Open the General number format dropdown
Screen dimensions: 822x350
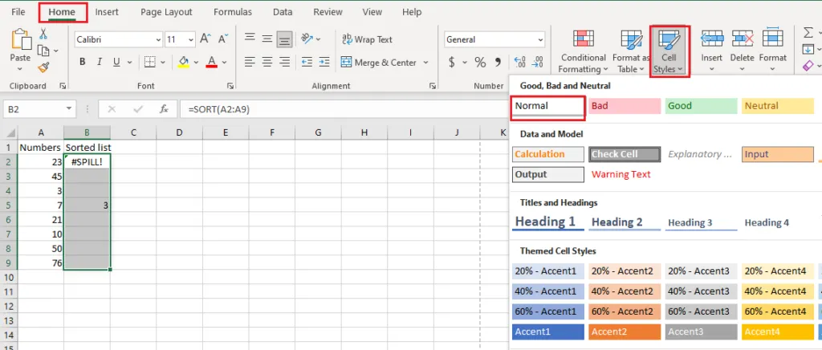[x=540, y=40]
